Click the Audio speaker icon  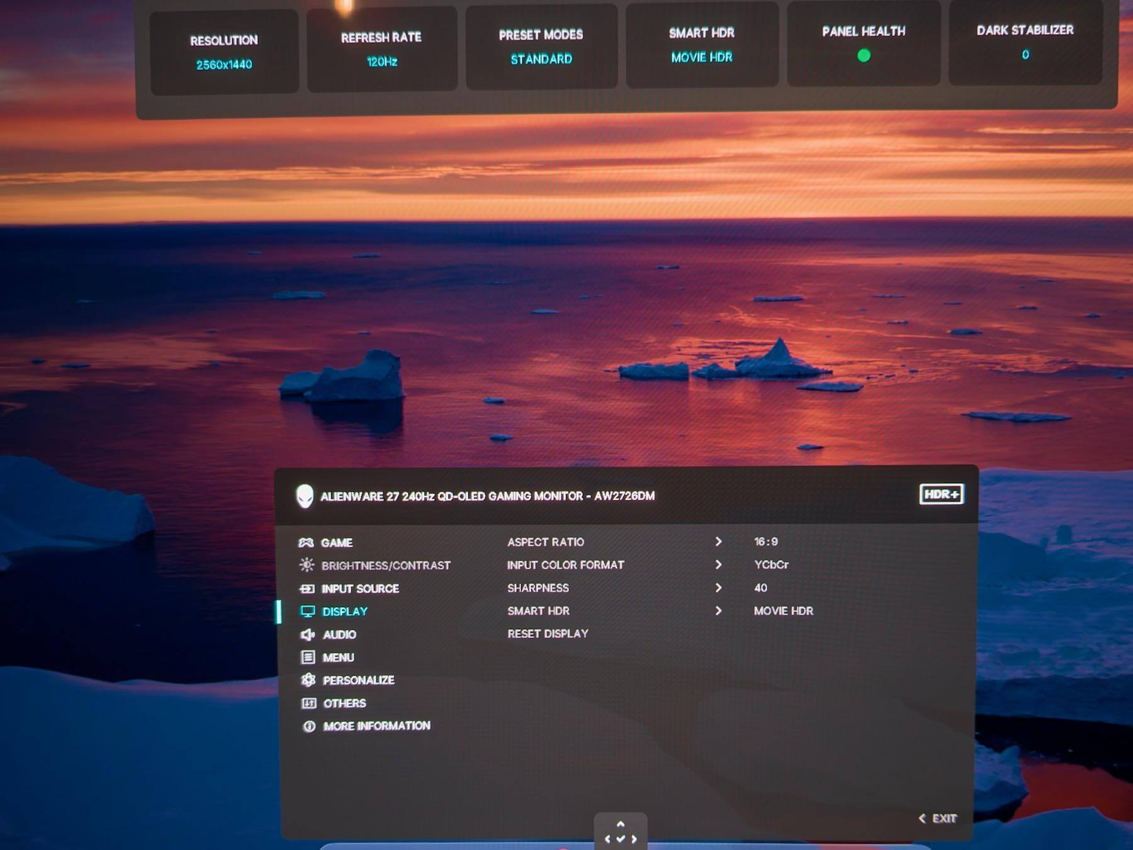click(308, 634)
